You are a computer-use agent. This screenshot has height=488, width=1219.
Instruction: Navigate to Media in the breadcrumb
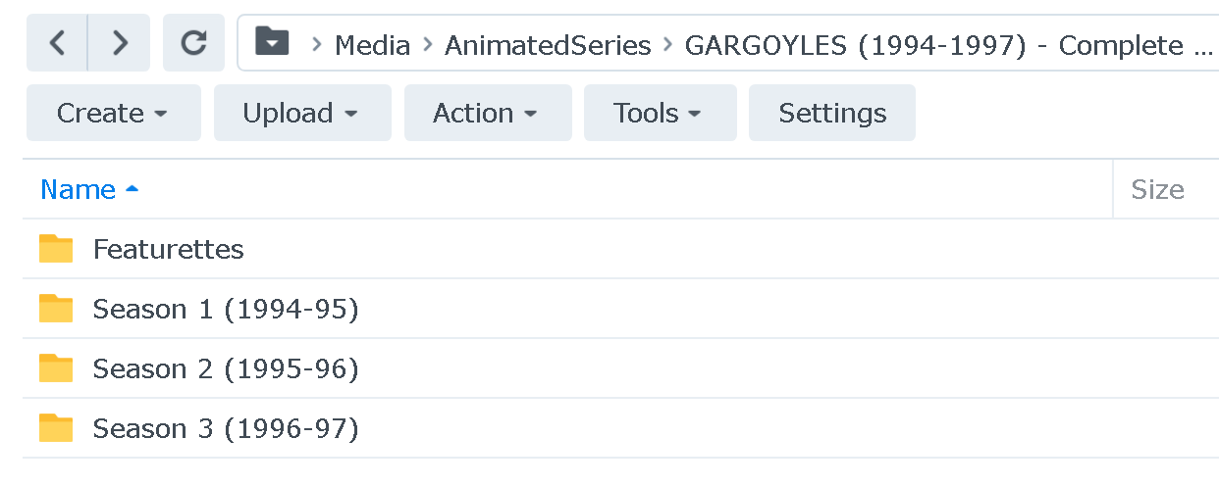[x=372, y=45]
